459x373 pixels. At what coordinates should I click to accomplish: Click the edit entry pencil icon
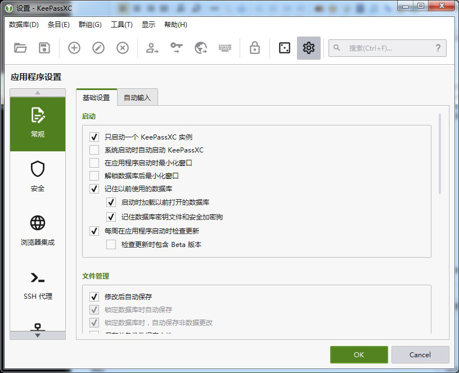98,48
